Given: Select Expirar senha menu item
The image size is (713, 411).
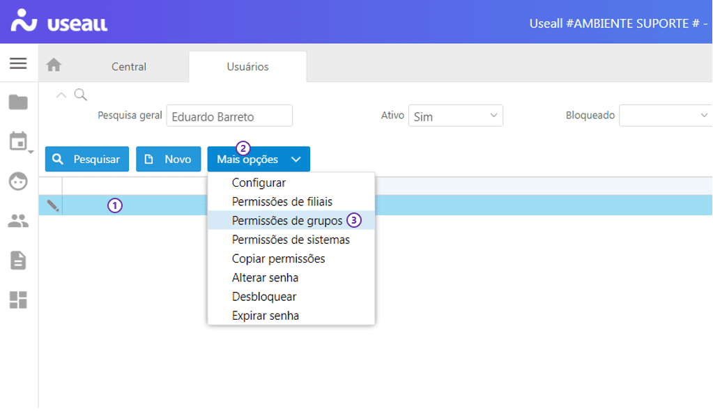Looking at the screenshot, I should [x=291, y=316].
